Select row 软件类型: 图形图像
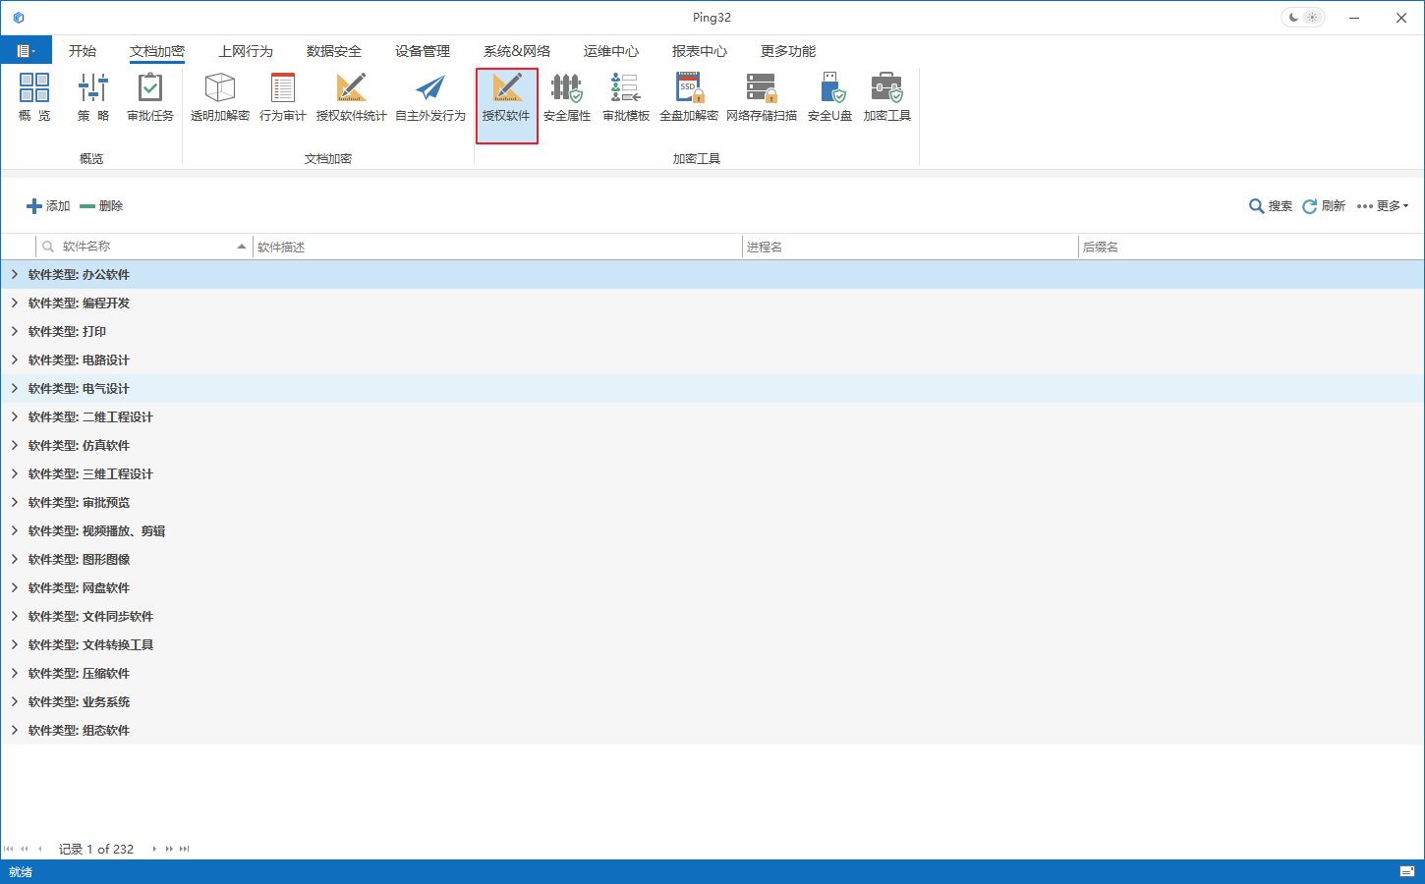1425x884 pixels. click(712, 560)
